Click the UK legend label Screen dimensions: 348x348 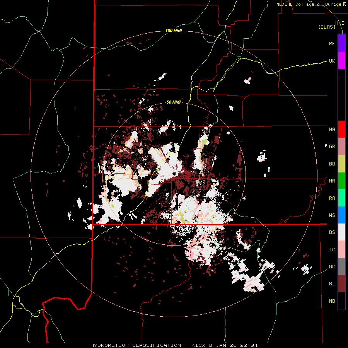(x=332, y=61)
